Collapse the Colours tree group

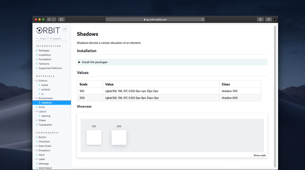coord(34,81)
